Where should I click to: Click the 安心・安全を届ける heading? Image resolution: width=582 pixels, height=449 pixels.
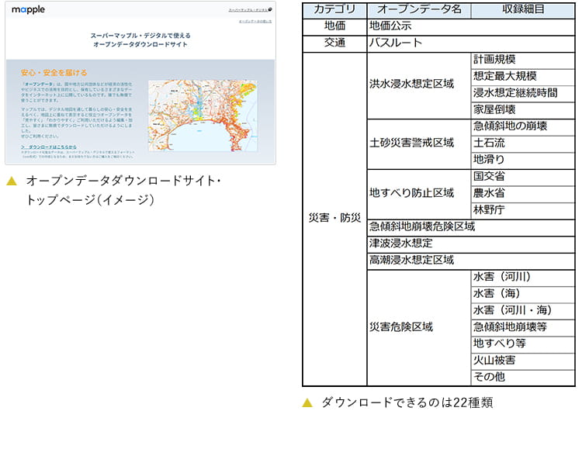click(x=54, y=73)
